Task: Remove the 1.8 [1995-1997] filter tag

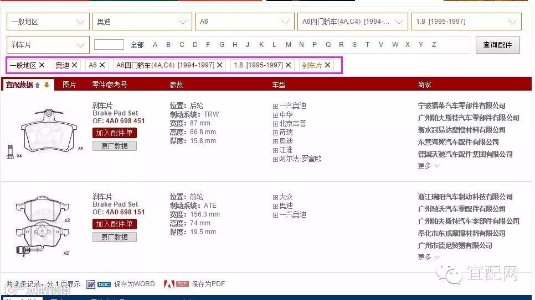Action: 289,65
